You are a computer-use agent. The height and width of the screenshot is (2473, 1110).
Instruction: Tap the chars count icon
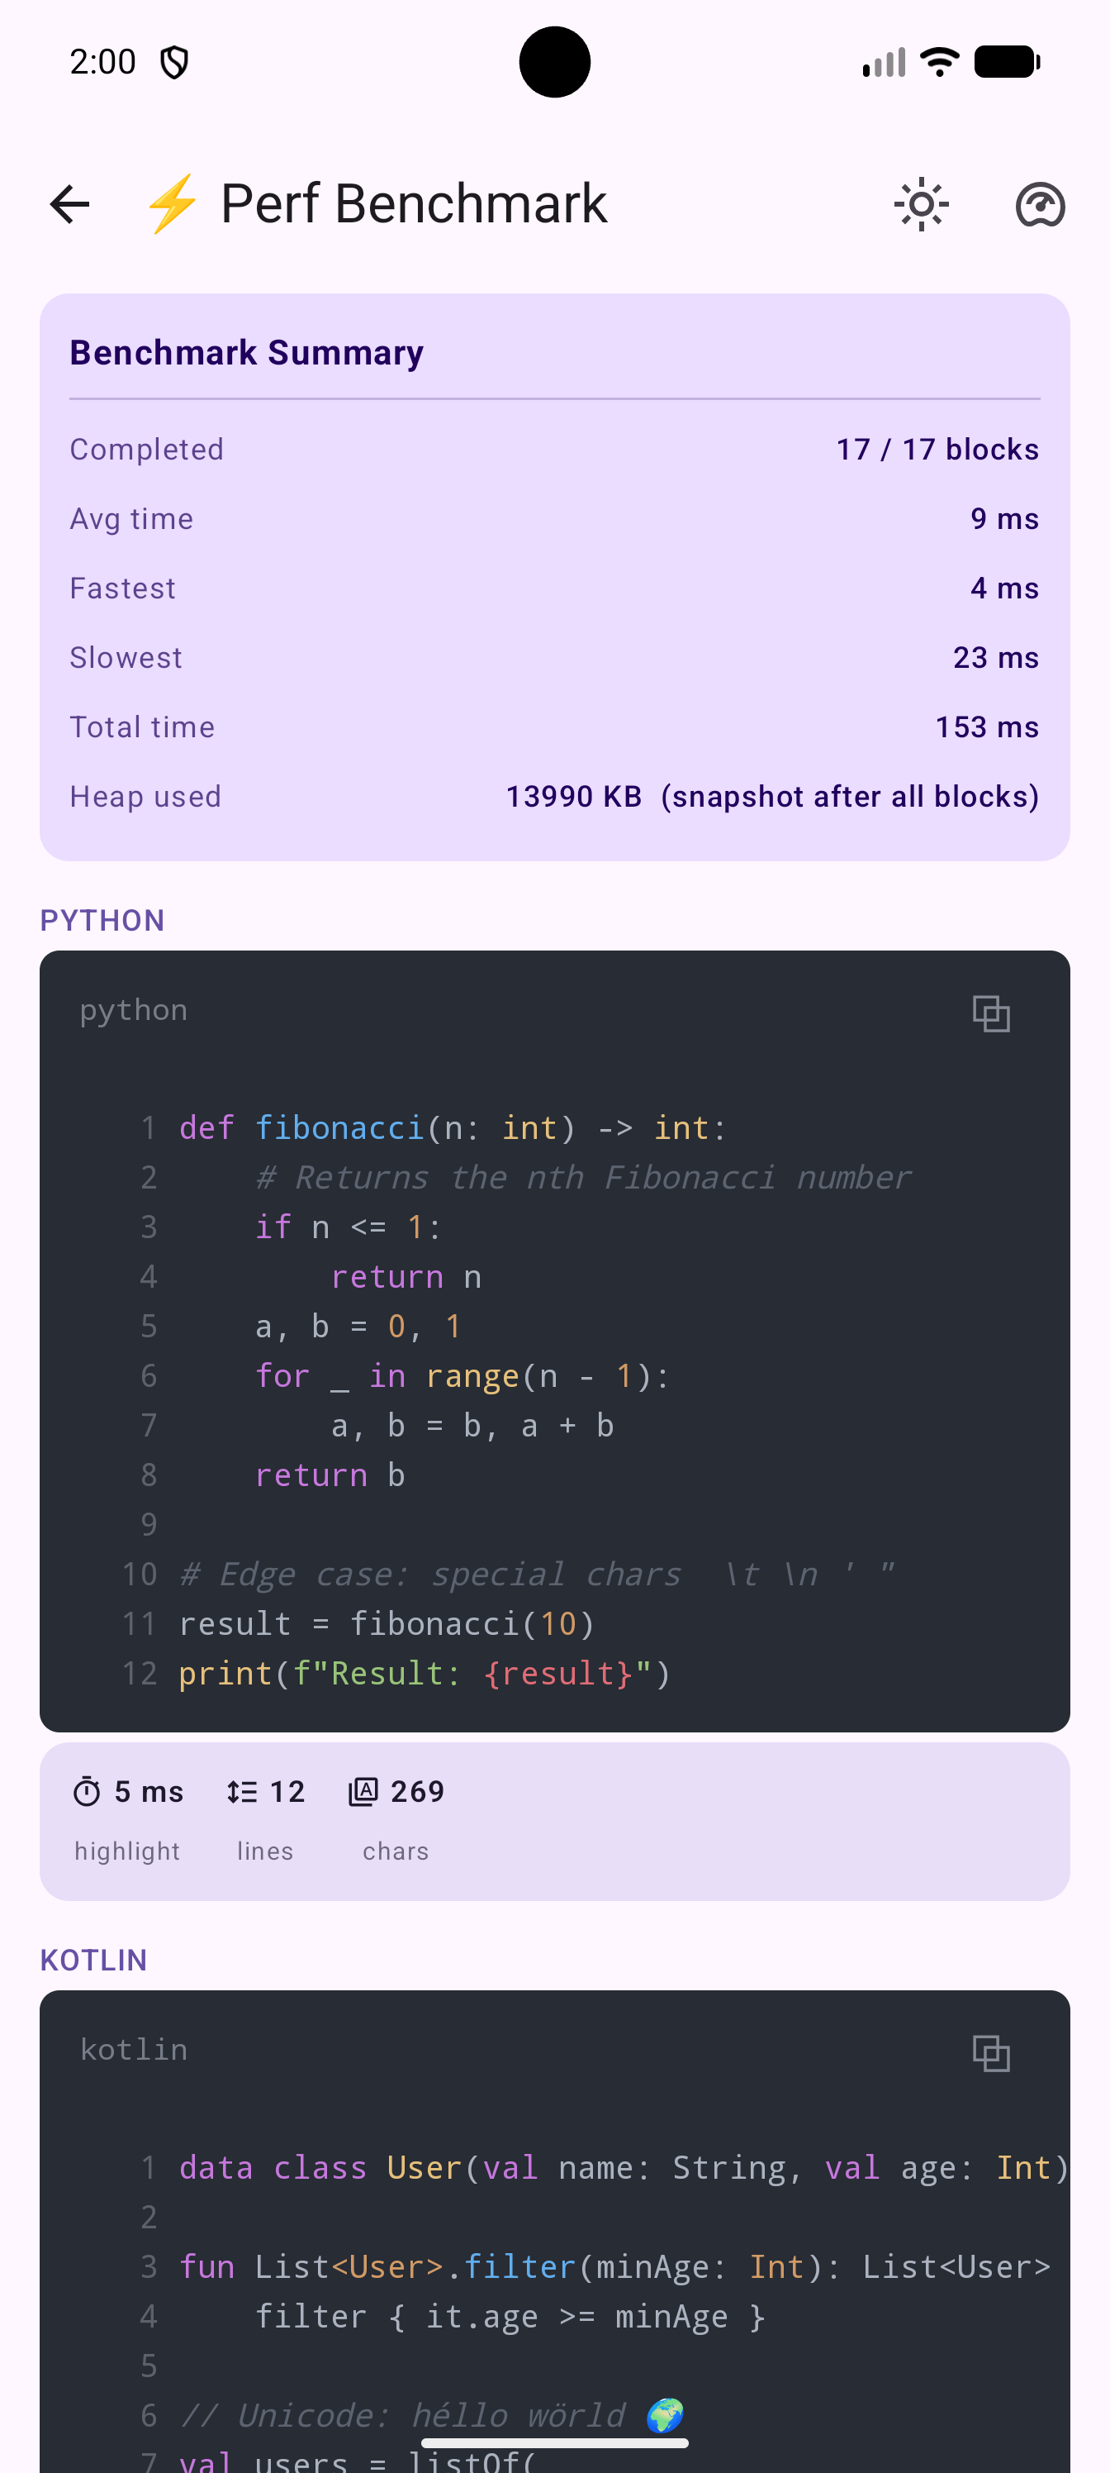pos(363,1791)
